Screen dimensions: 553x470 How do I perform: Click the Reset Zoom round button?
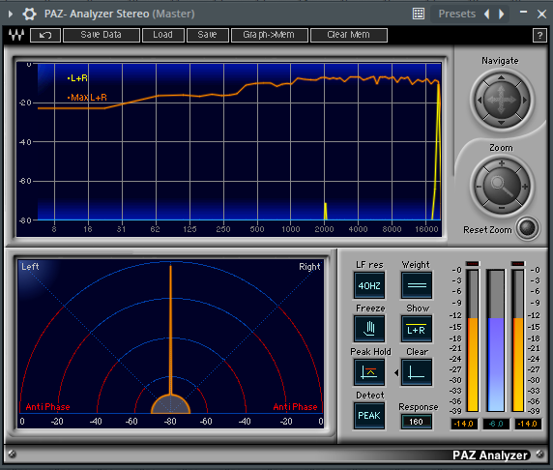tap(528, 227)
